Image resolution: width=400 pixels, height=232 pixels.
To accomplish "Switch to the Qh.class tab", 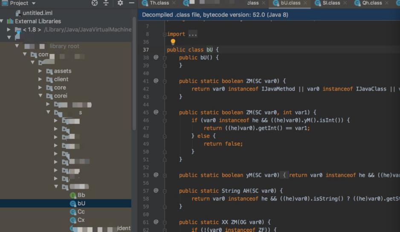I will pos(371,3).
